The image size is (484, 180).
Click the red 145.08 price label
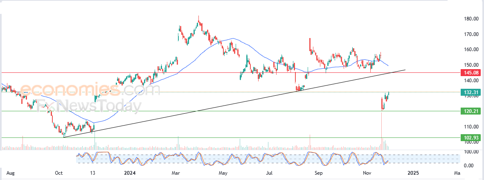pyautogui.click(x=471, y=73)
